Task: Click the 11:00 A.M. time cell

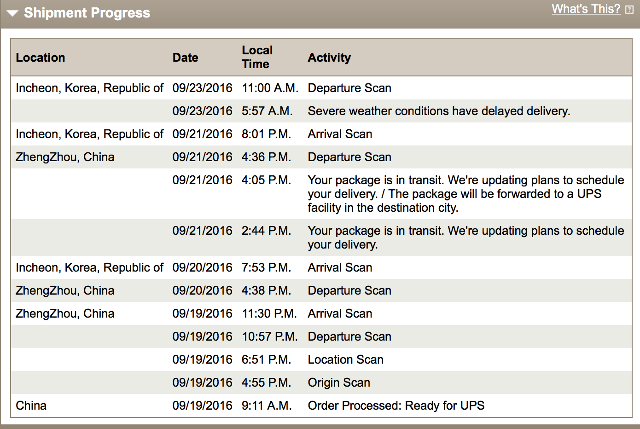Action: point(270,88)
